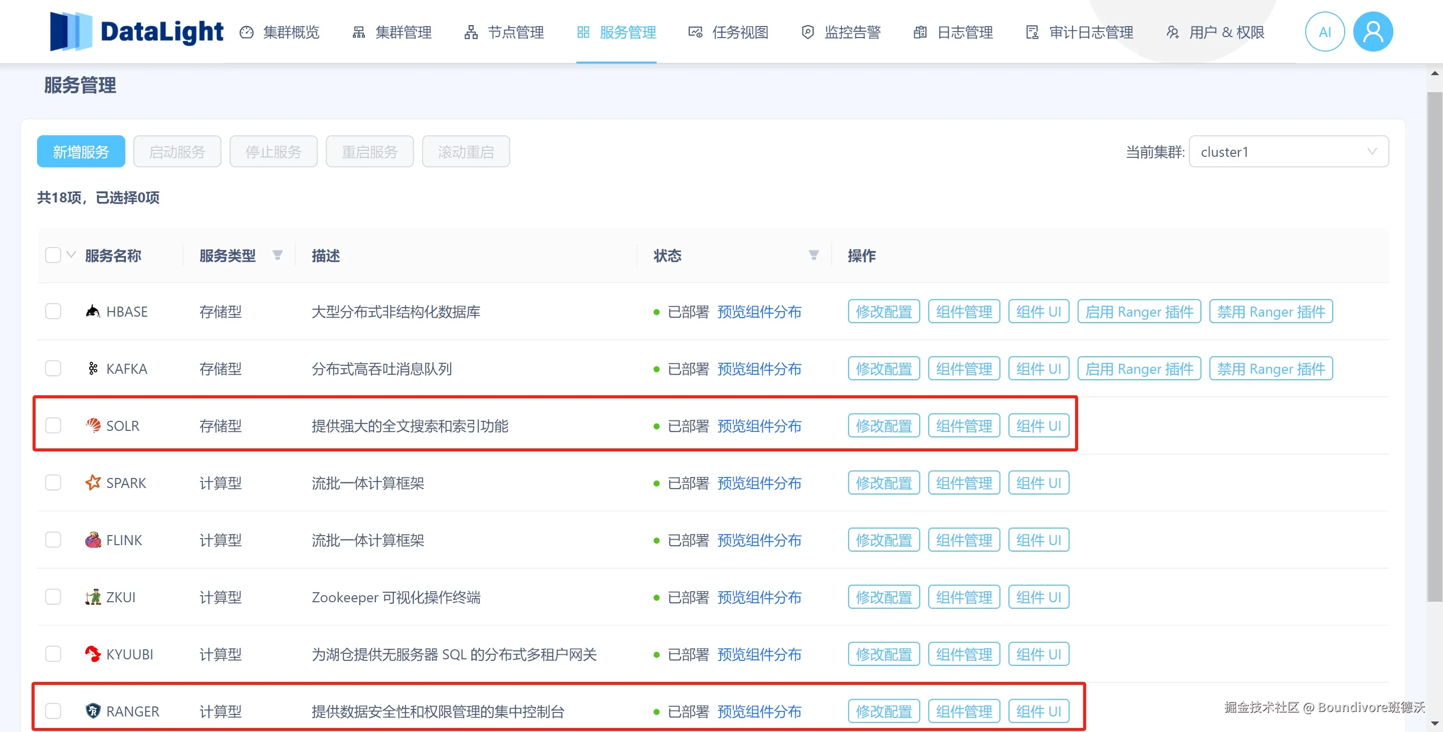Image resolution: width=1443 pixels, height=732 pixels.
Task: Click the HBASE service icon
Action: point(93,312)
